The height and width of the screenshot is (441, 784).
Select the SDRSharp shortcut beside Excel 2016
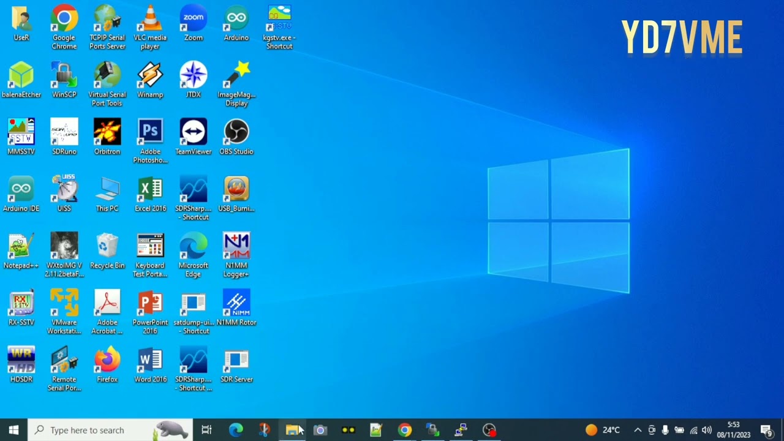[194, 198]
